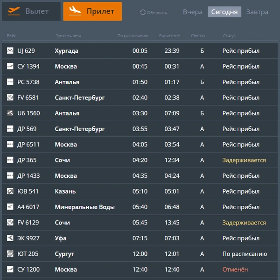Click the circular refresh arrows icon

(143, 12)
